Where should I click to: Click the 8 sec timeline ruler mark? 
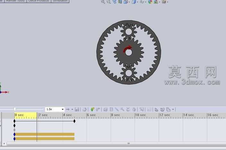point(116,115)
